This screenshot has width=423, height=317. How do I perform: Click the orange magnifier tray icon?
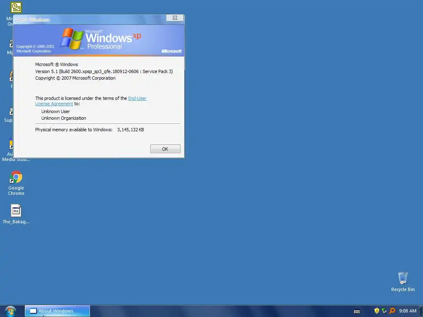392,311
